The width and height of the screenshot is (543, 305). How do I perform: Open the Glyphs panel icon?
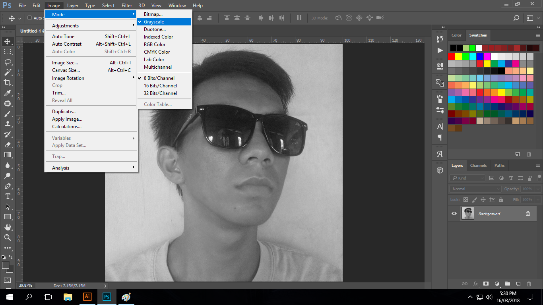440,154
